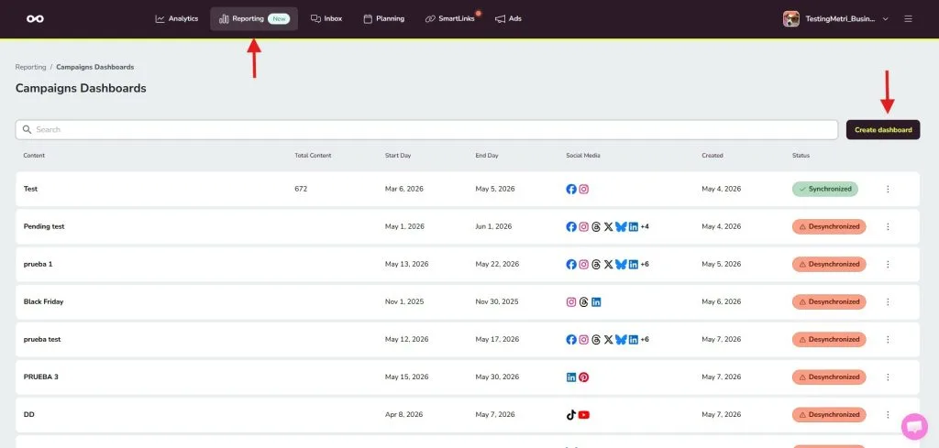
Task: Click the YouTube icon in DD row
Action: point(584,414)
